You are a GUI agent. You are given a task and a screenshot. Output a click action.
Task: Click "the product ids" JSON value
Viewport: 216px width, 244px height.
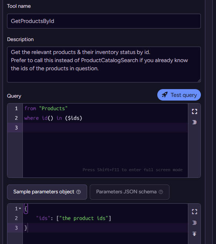coord(84,218)
